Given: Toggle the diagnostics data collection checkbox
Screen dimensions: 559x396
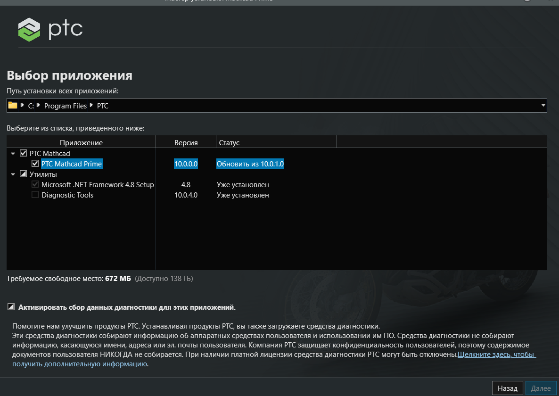Looking at the screenshot, I should [x=11, y=307].
